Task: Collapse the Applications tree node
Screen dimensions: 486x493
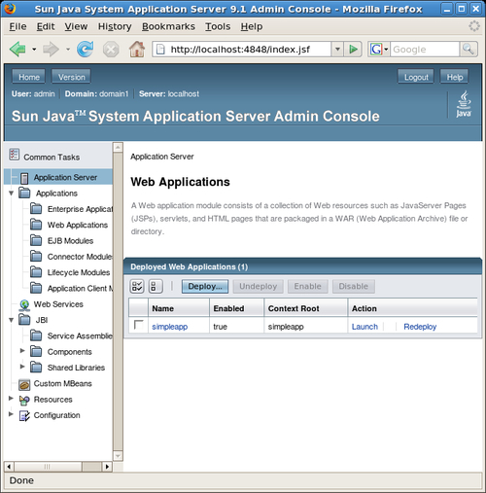Action: [12, 194]
